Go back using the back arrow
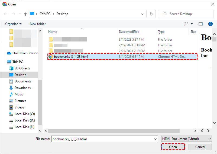 click(5, 14)
